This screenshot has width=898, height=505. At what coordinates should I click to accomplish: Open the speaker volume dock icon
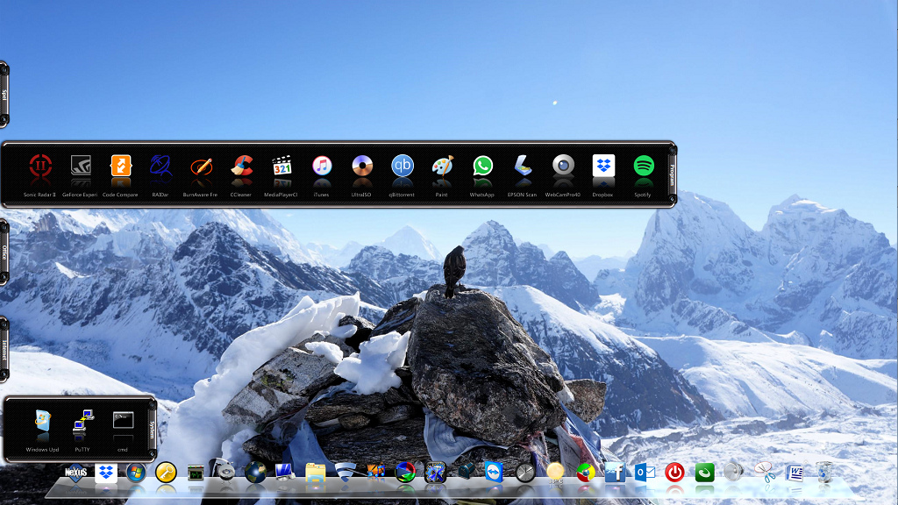click(x=734, y=473)
